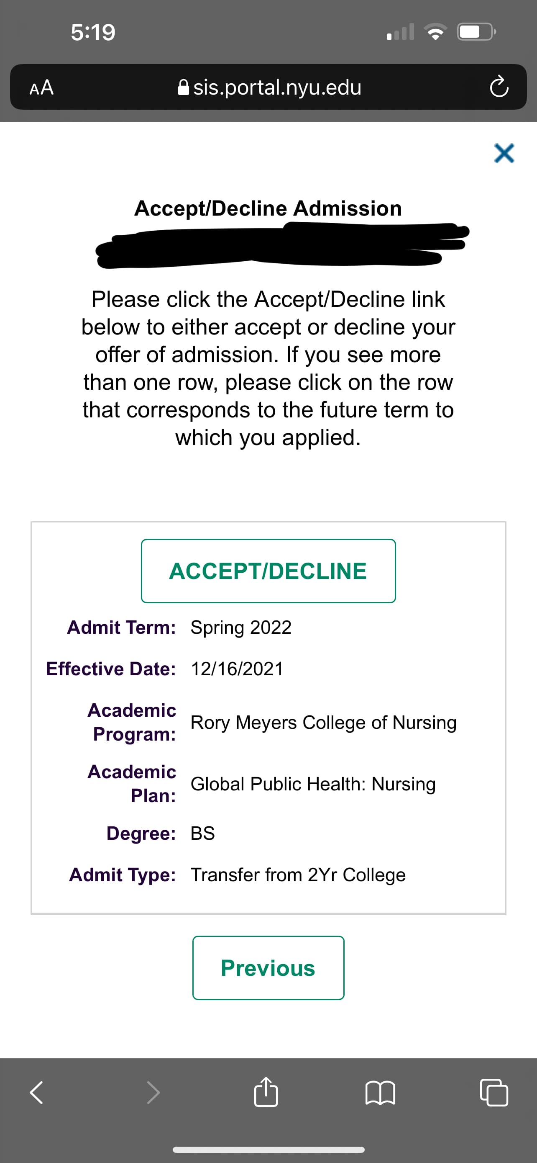Tap the lock icon beside the URL
The image size is (537, 1163).
point(184,87)
